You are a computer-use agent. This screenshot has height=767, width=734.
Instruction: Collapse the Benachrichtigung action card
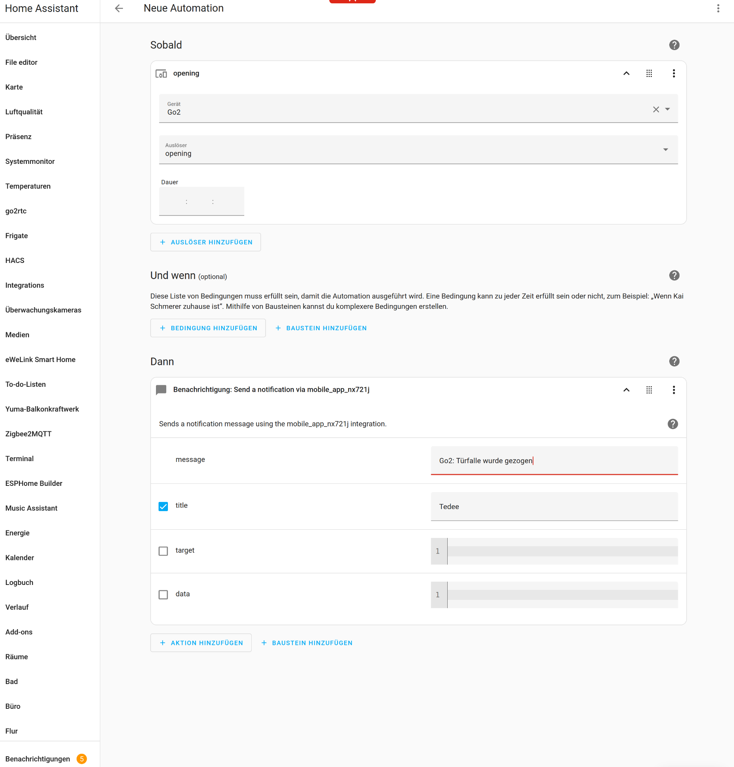626,390
